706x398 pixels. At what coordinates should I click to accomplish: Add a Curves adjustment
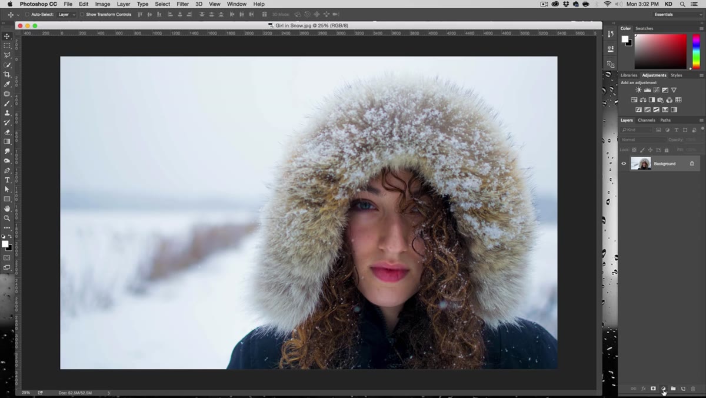tap(656, 90)
